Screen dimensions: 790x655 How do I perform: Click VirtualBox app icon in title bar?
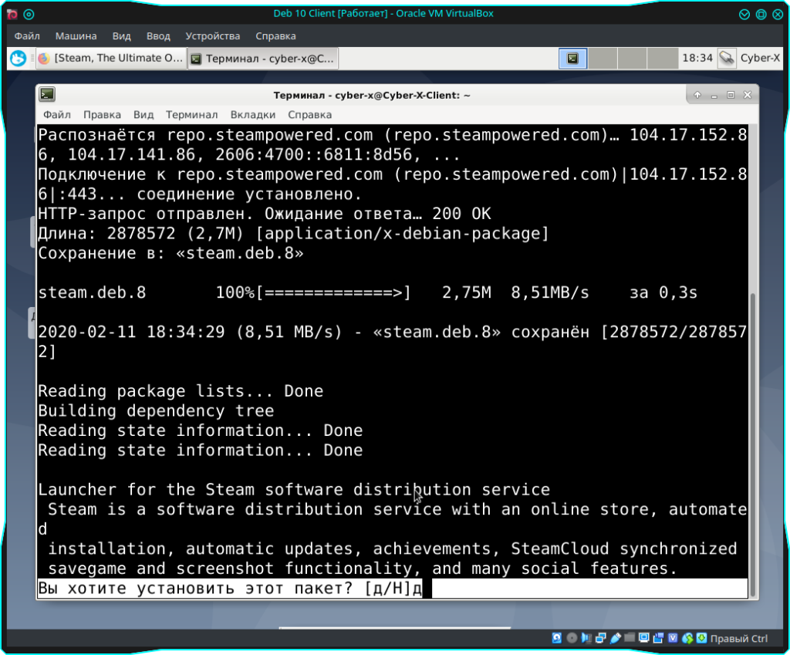pyautogui.click(x=12, y=14)
